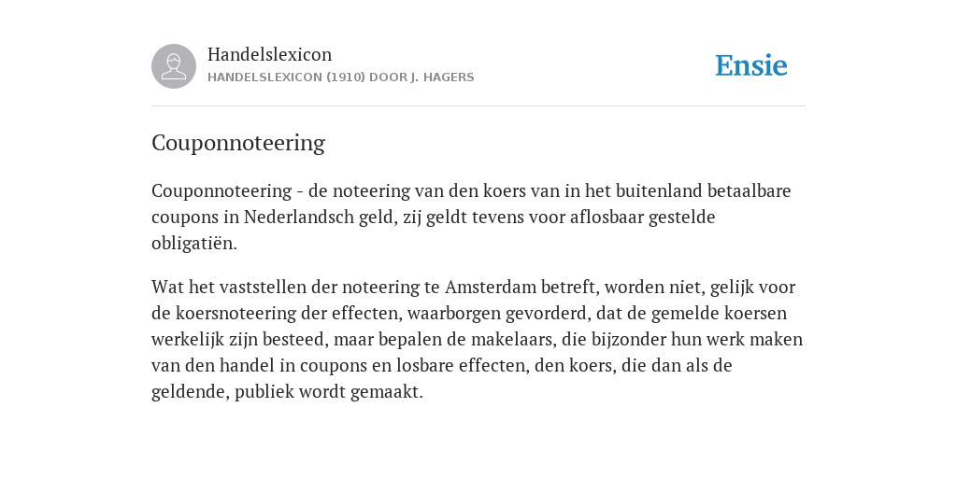Image resolution: width=957 pixels, height=478 pixels.
Task: Click the horizontal divider below the header
Action: tap(478, 106)
